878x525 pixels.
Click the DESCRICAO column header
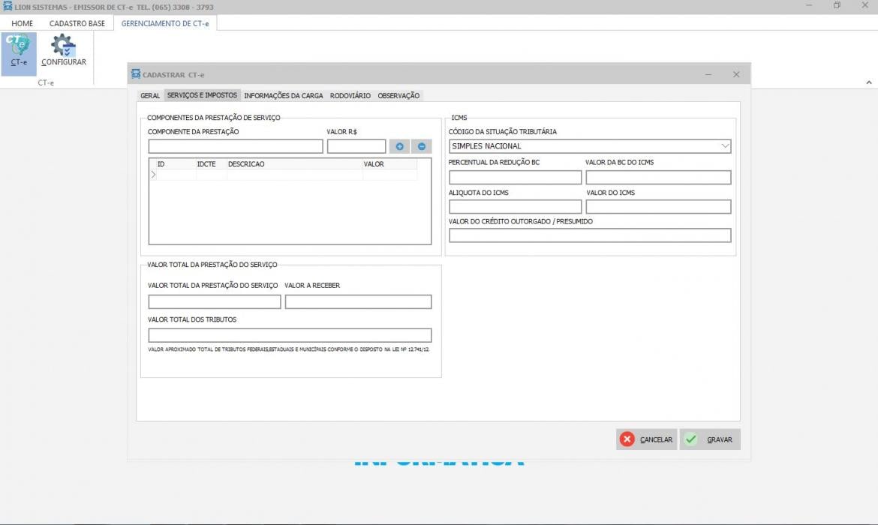pyautogui.click(x=295, y=164)
